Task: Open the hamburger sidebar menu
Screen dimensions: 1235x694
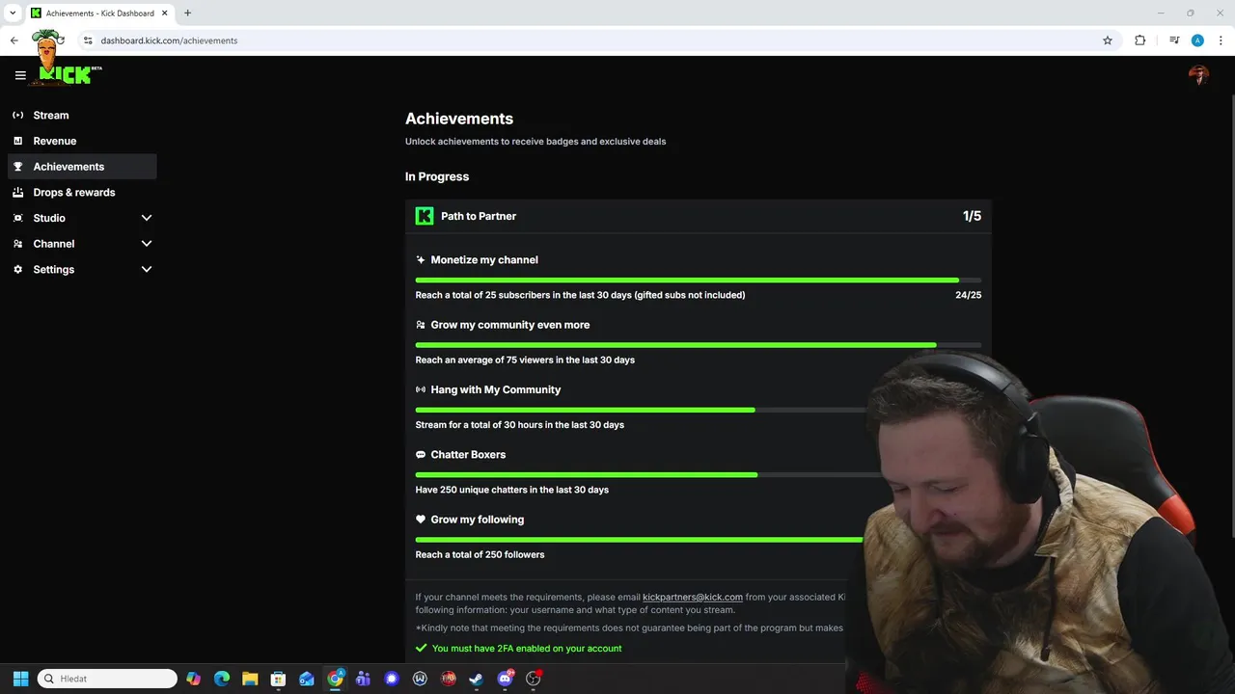Action: [x=20, y=75]
